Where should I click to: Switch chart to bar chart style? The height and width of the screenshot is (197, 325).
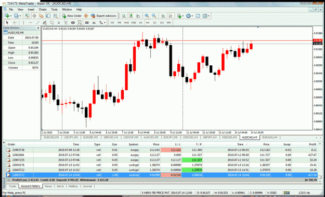tap(124, 16)
